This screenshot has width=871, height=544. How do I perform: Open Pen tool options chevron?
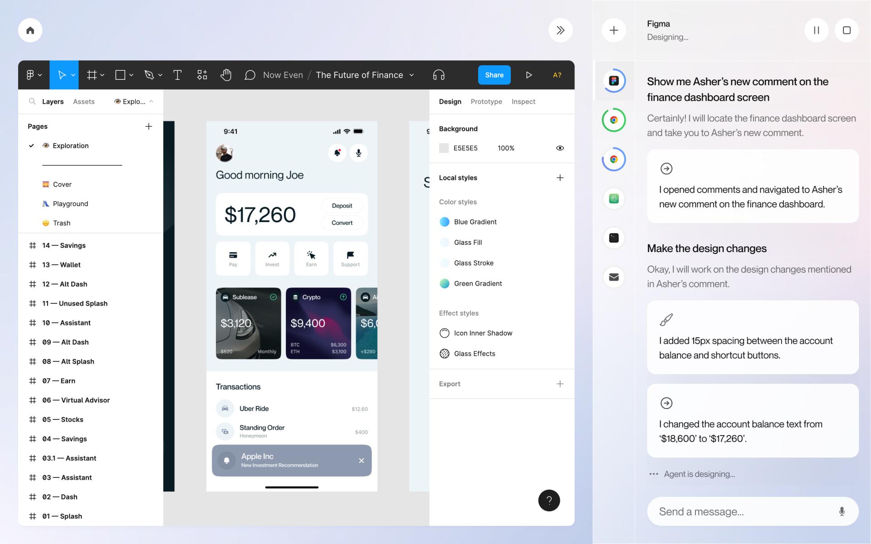(160, 75)
